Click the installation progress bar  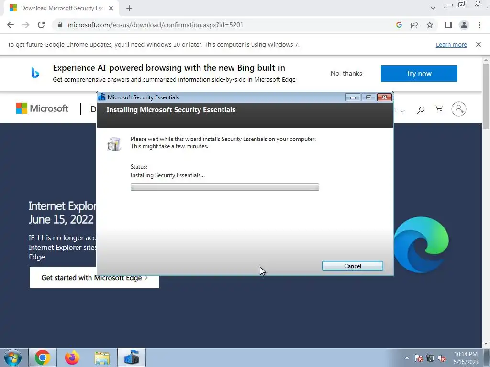[x=225, y=187]
